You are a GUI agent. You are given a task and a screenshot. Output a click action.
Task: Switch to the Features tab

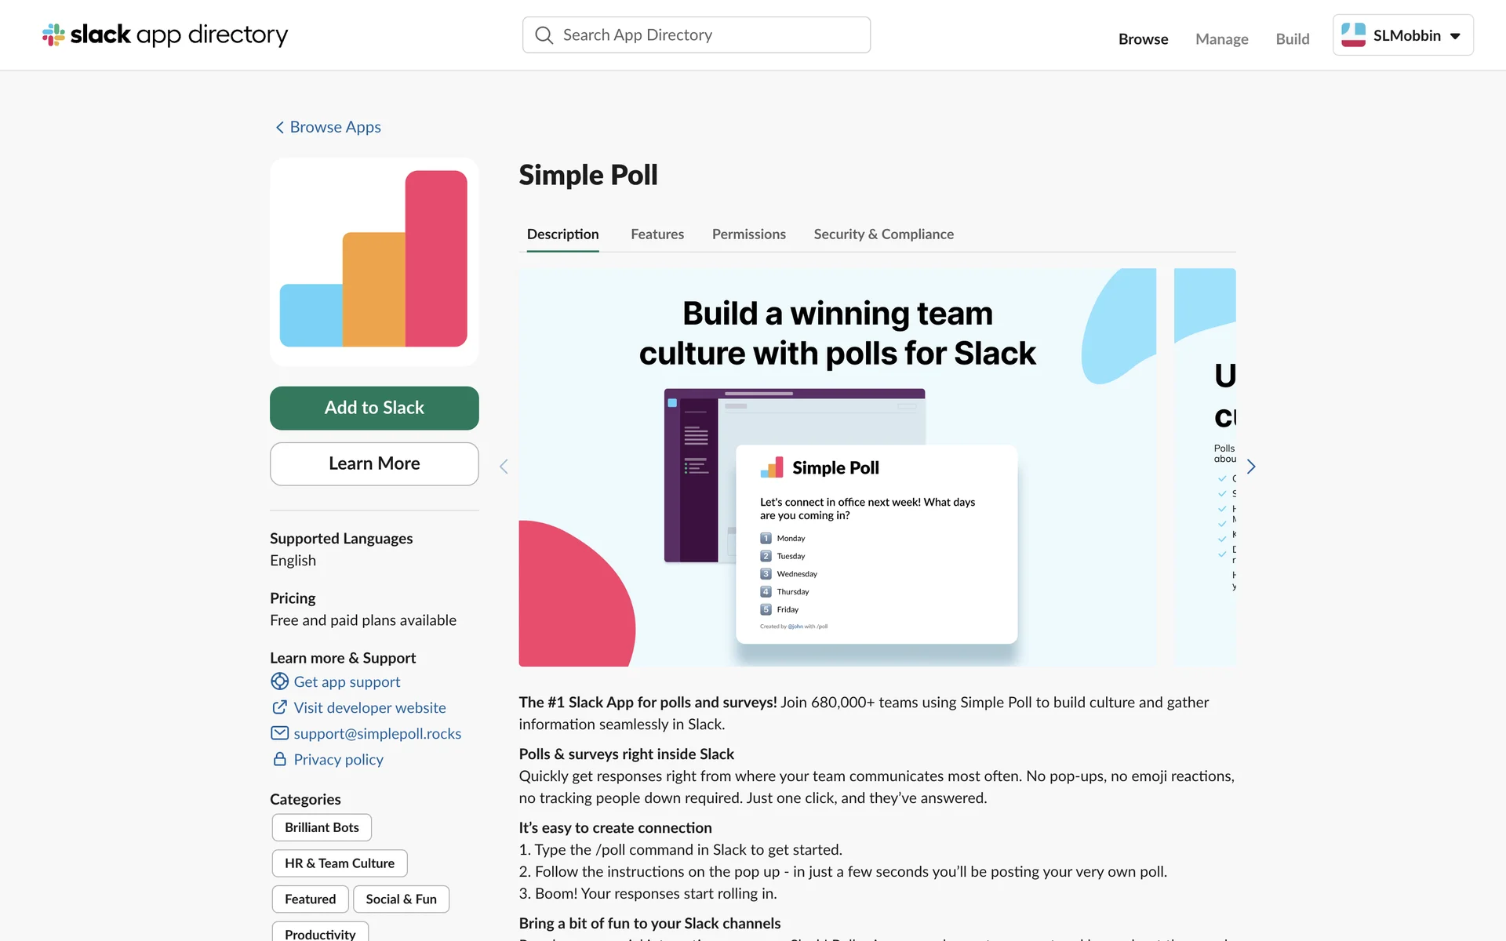(x=657, y=234)
